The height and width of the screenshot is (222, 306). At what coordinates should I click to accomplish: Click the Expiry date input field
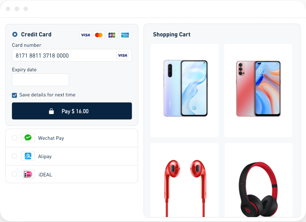[x=40, y=80]
